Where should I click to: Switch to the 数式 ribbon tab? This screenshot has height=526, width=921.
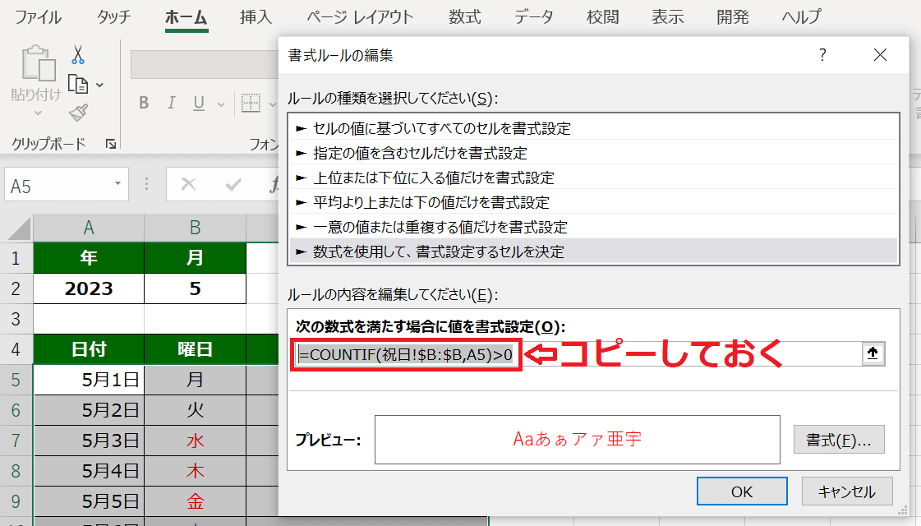[x=465, y=17]
